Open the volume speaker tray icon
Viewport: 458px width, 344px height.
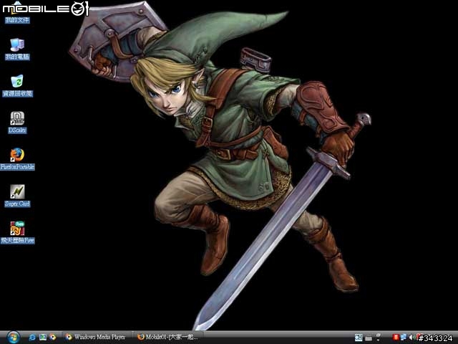412,338
